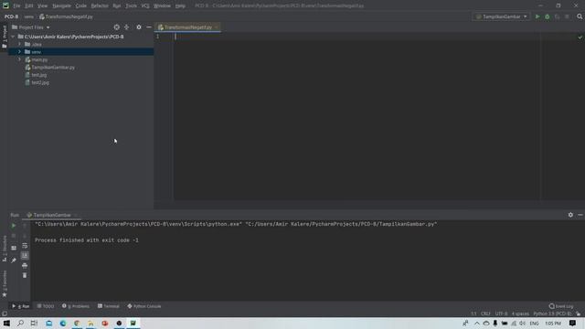The image size is (585, 329).
Task: Switch to the TransformasiNegatif.py editor tab
Action: coord(187,27)
